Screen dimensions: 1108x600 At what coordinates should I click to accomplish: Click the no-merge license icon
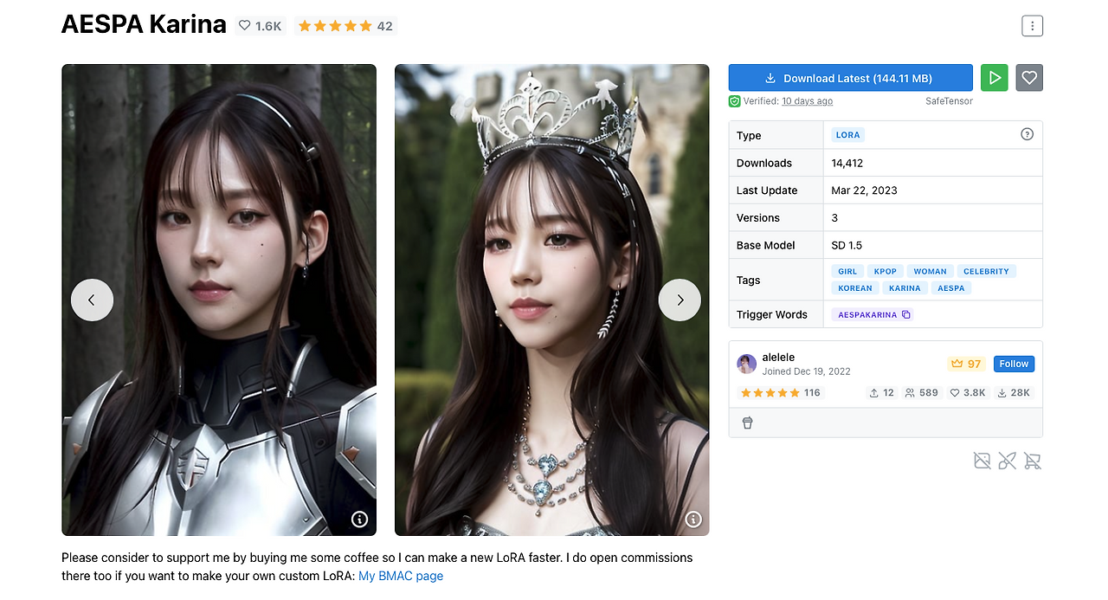[1007, 461]
